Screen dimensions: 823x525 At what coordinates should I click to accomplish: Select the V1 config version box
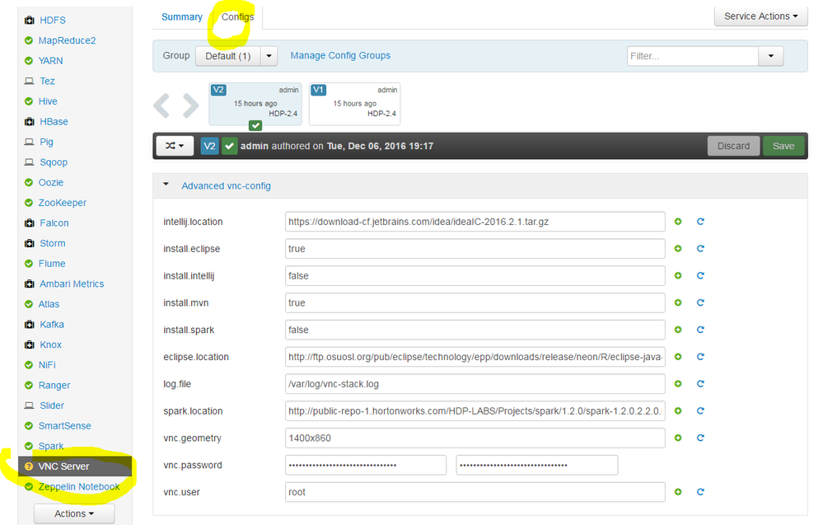click(x=355, y=103)
